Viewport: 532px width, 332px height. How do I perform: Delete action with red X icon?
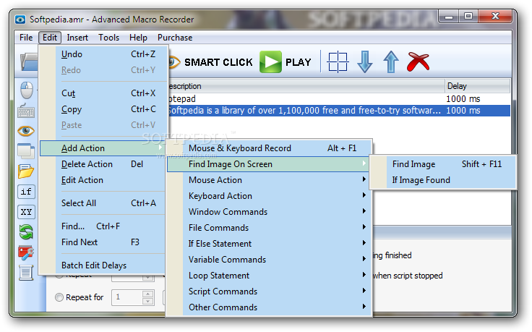[418, 61]
